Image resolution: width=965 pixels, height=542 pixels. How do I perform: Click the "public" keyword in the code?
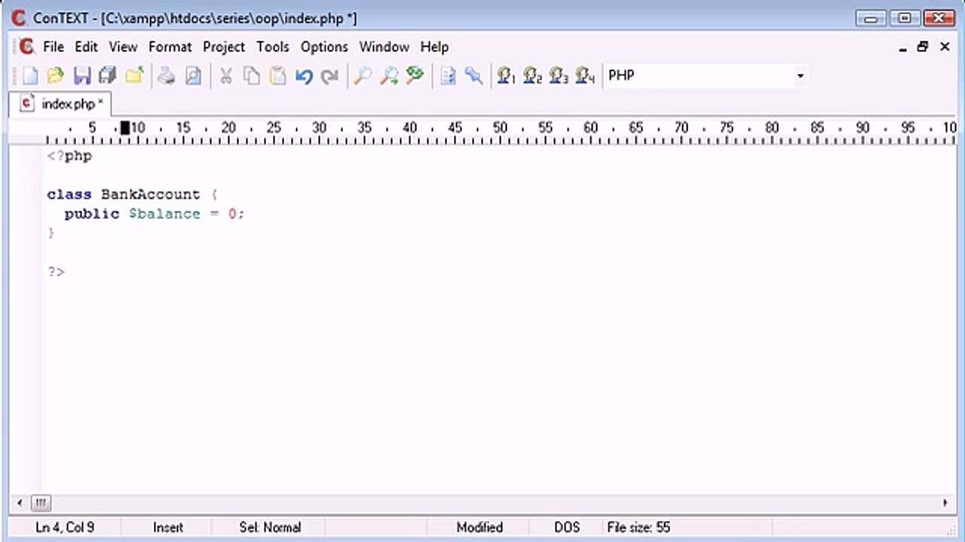(x=92, y=214)
